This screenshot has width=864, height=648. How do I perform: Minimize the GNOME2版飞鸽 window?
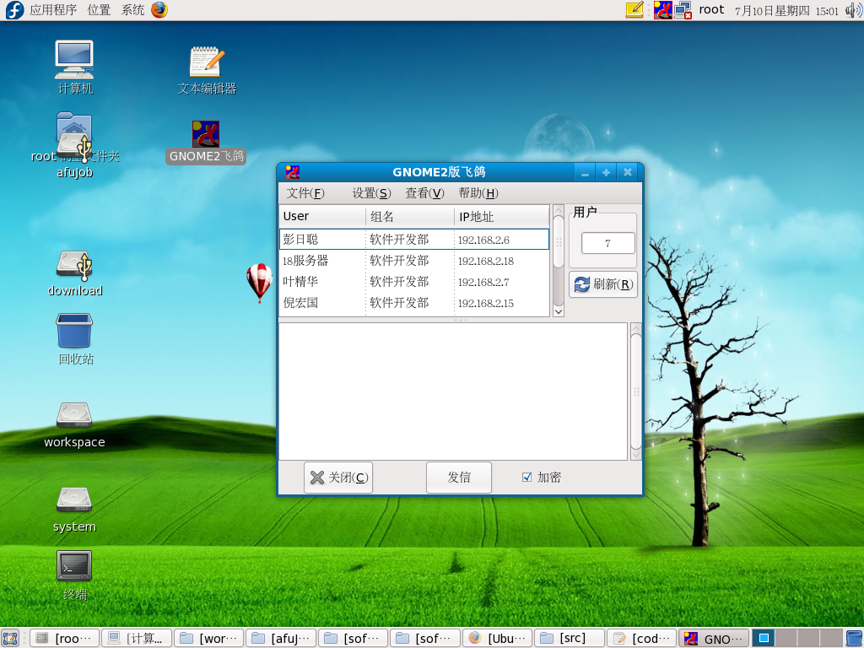pos(585,172)
